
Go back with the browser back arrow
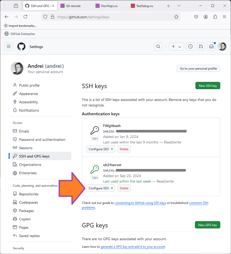(7, 17)
